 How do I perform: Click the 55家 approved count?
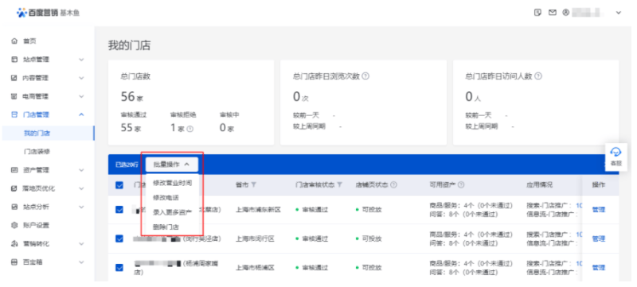tap(131, 128)
